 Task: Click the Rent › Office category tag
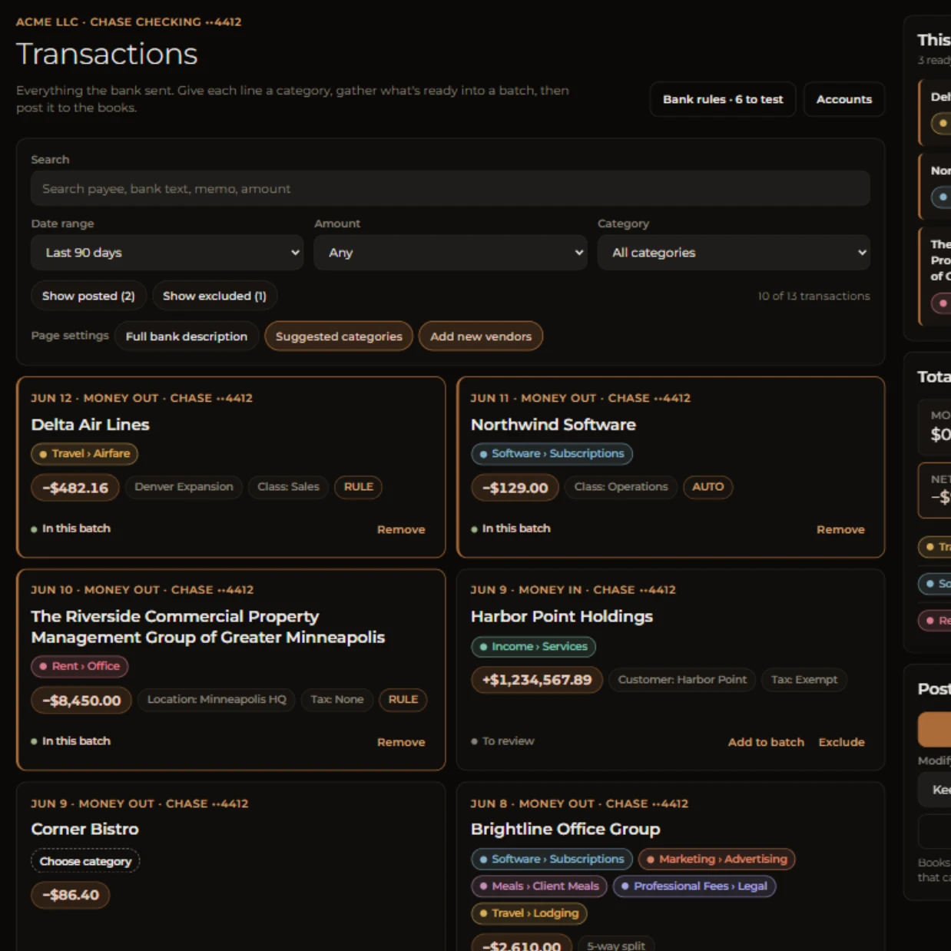pos(80,667)
